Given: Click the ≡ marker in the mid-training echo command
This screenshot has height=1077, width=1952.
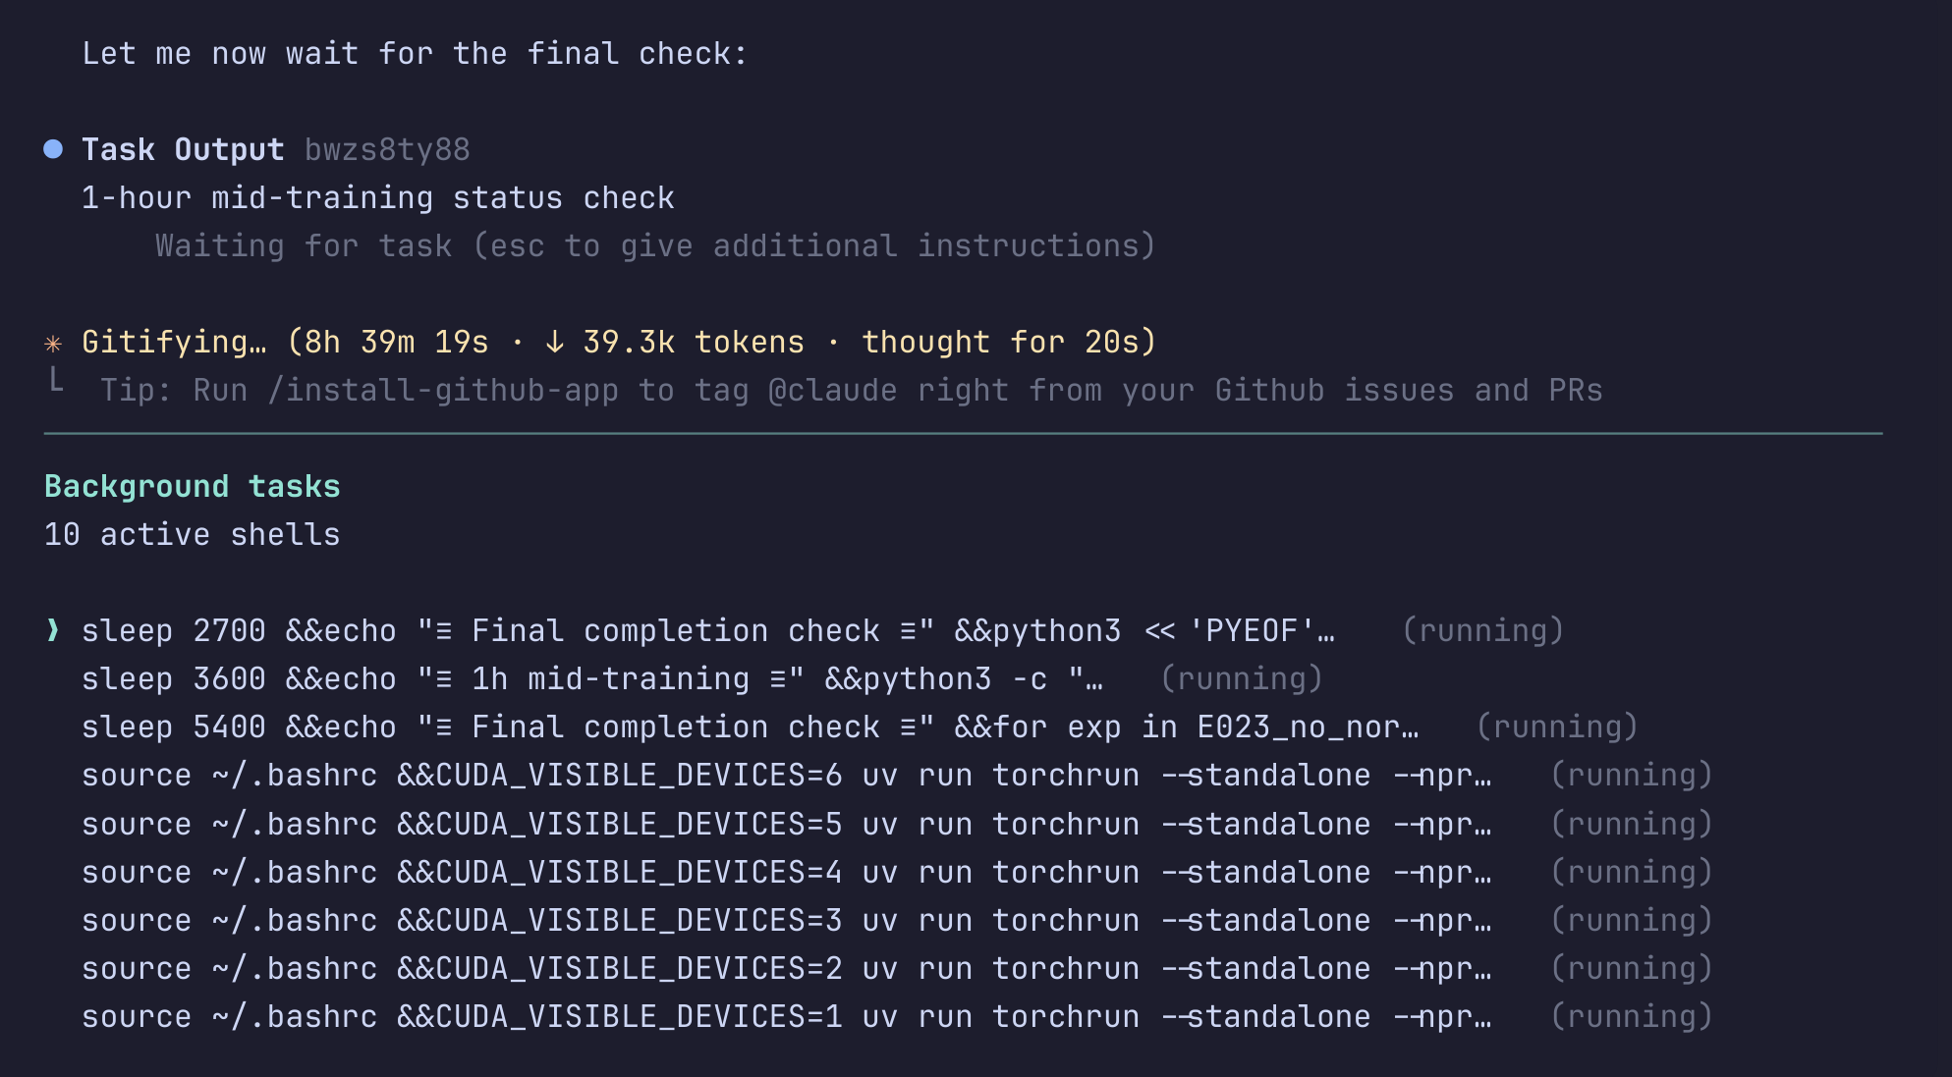Looking at the screenshot, I should point(445,677).
